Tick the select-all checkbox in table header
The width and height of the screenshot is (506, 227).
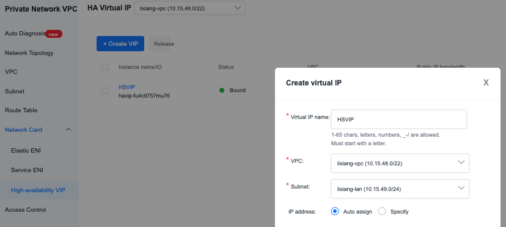(105, 67)
